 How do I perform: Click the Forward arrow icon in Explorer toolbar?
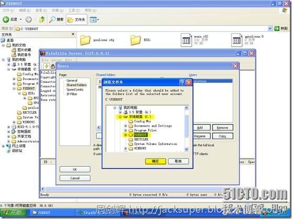point(28,19)
